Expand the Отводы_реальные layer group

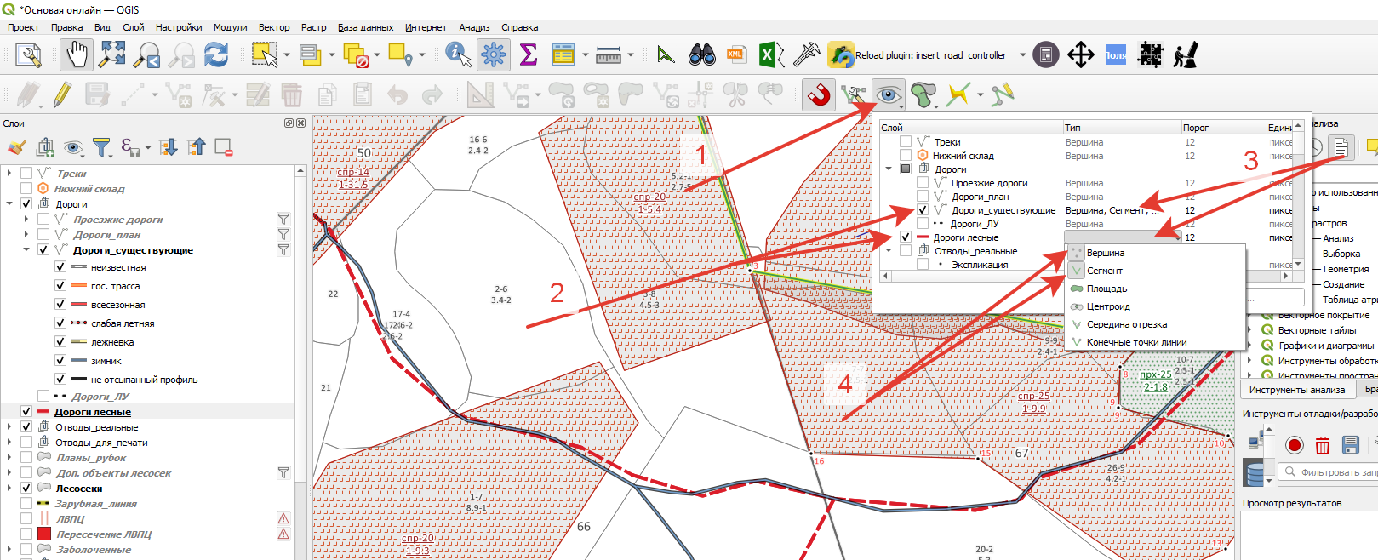9,427
